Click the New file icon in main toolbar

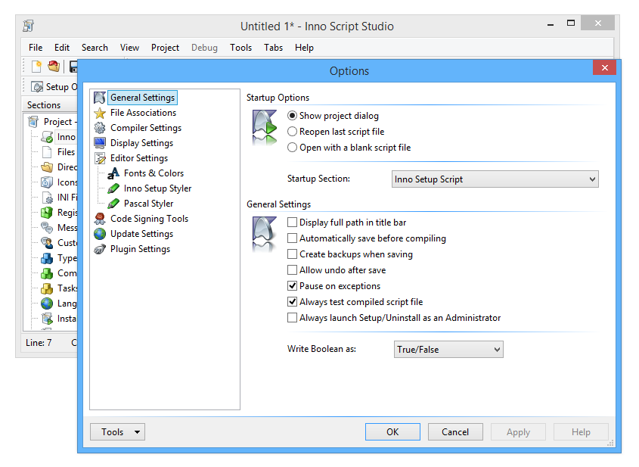(x=37, y=66)
